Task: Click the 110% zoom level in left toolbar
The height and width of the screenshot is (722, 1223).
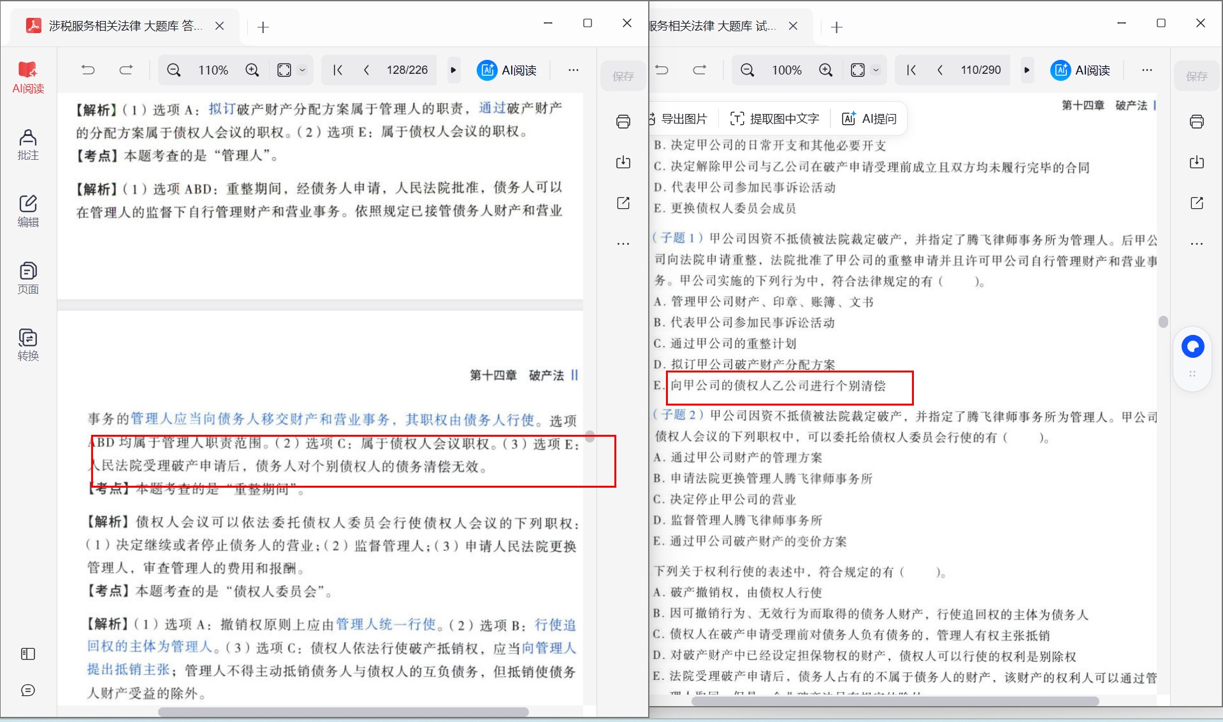Action: pyautogui.click(x=213, y=70)
